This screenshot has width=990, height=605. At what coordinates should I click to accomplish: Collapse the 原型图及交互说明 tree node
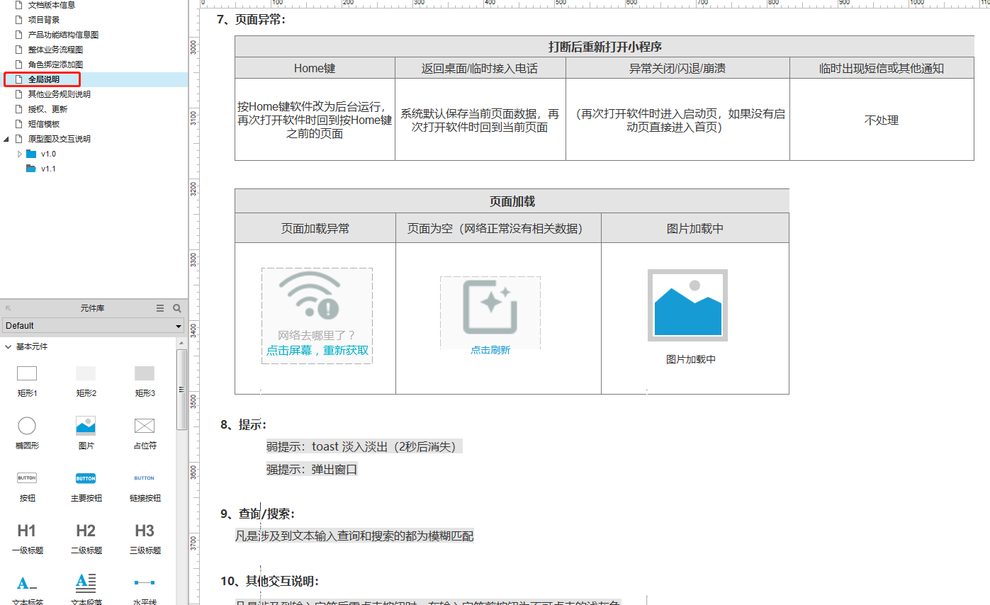(x=6, y=138)
